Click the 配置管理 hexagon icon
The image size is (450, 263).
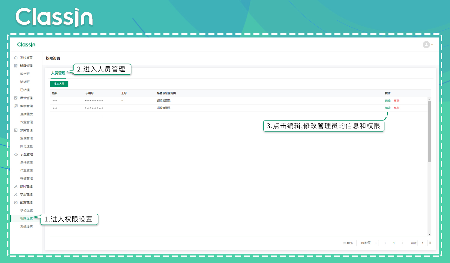16,203
